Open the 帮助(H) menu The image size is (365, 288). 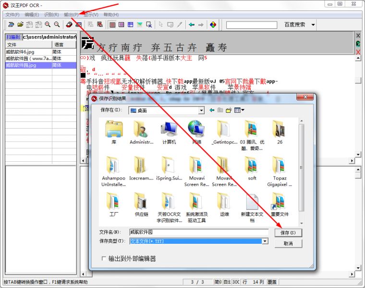point(111,15)
